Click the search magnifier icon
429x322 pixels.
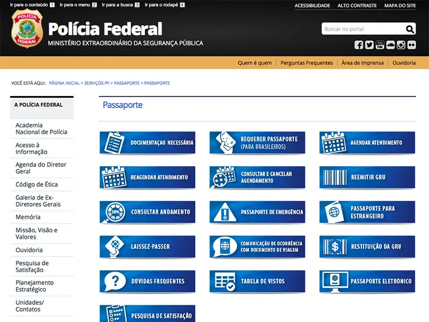coord(410,29)
